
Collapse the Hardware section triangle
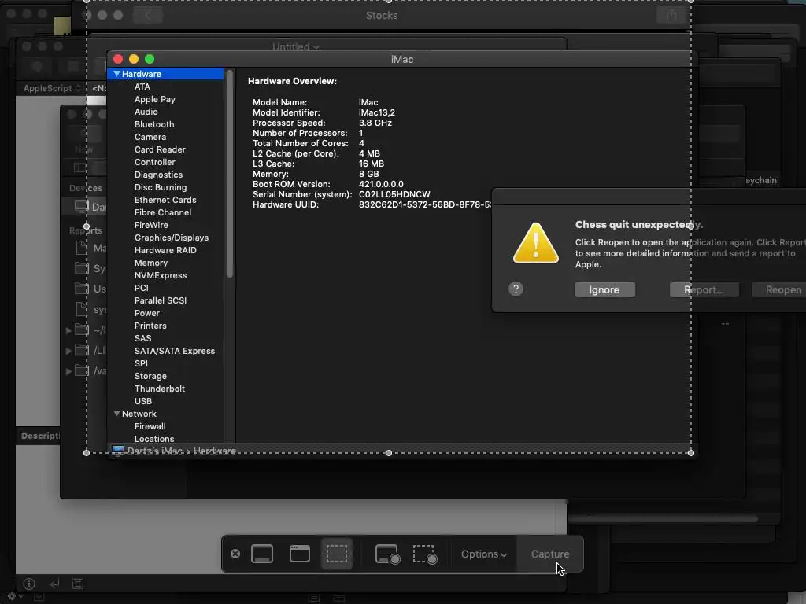[116, 74]
